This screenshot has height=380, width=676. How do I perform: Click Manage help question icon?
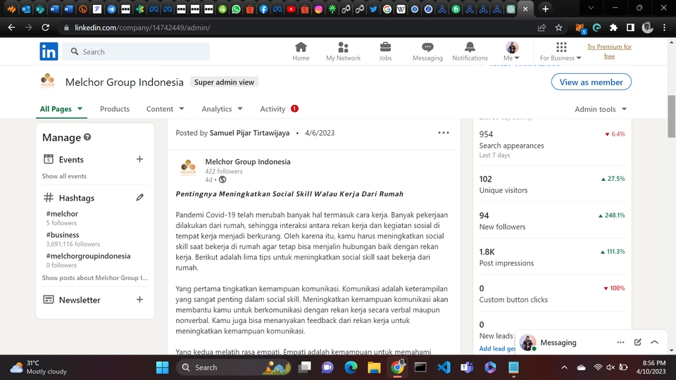[x=87, y=137]
